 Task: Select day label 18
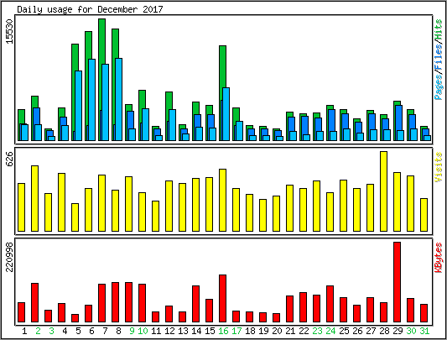tap(250, 331)
